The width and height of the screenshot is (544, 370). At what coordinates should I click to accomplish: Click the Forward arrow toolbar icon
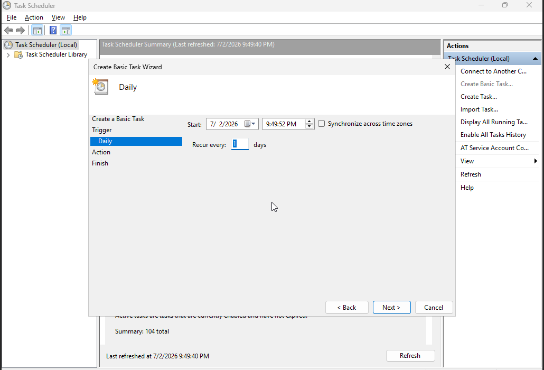[x=21, y=31]
